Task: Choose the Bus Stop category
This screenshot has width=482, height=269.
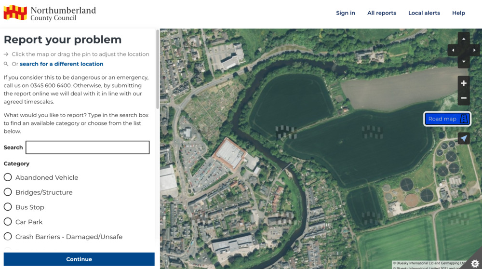Action: (24, 207)
